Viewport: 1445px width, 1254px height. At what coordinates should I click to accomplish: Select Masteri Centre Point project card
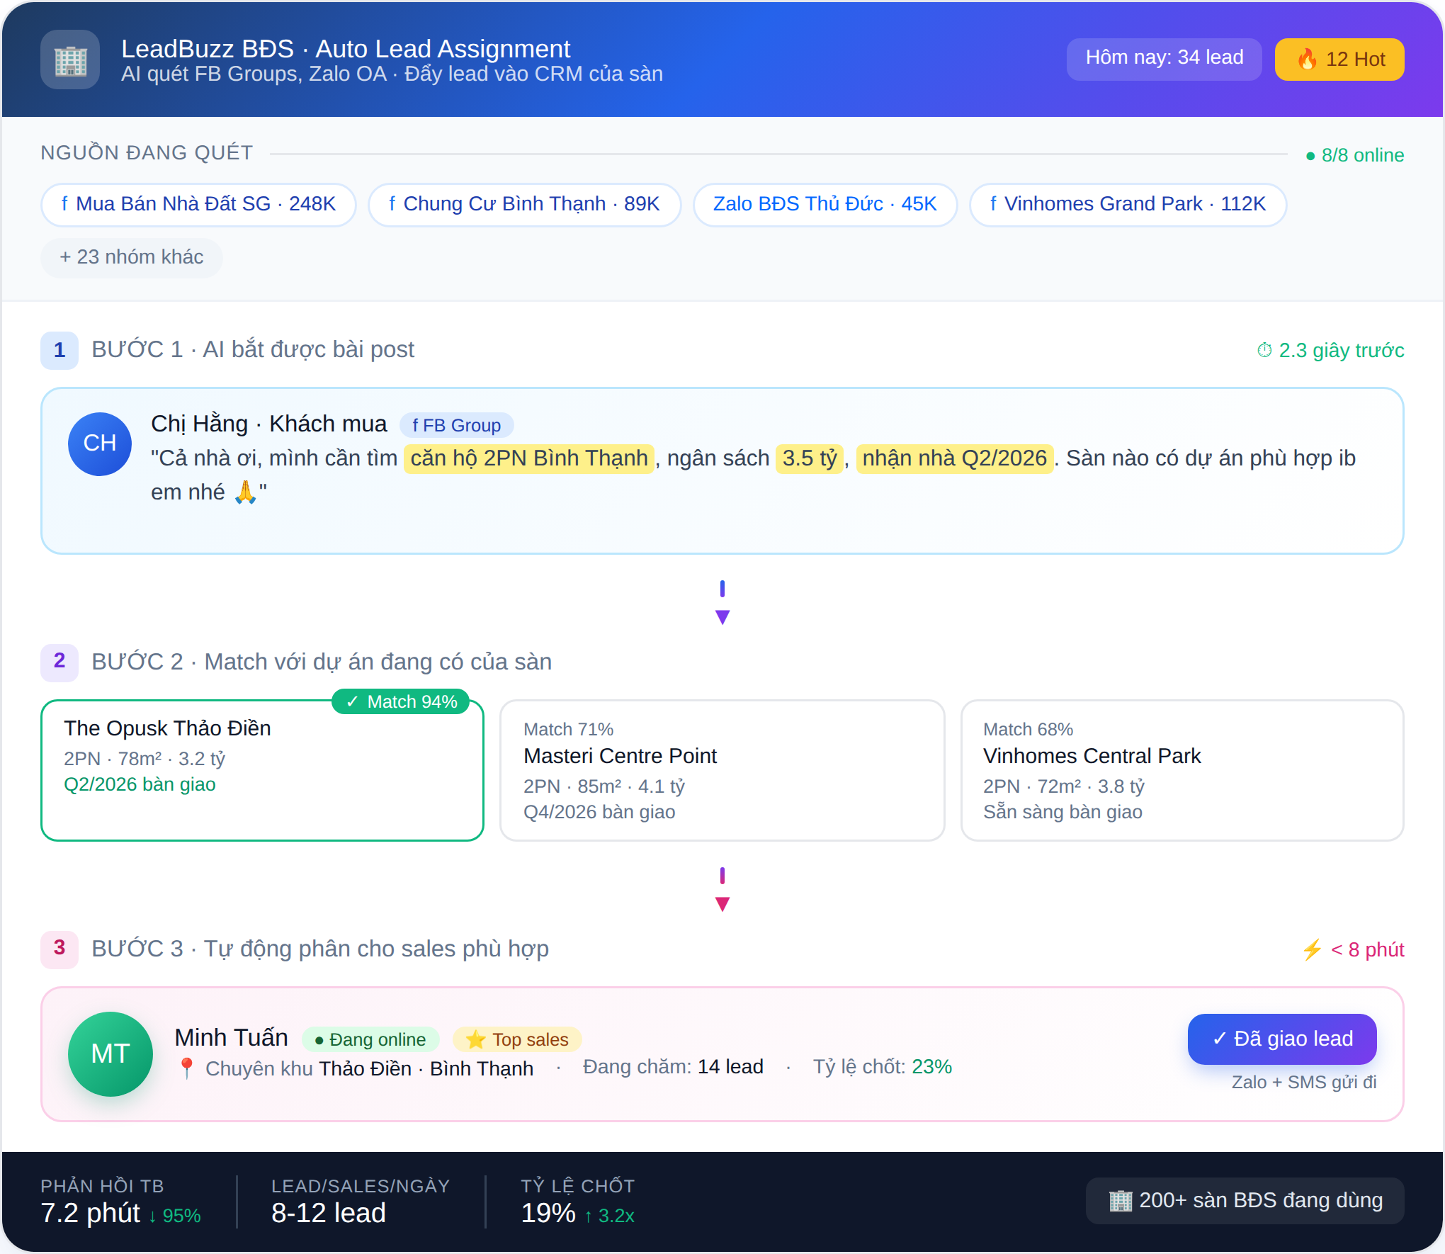(x=722, y=770)
